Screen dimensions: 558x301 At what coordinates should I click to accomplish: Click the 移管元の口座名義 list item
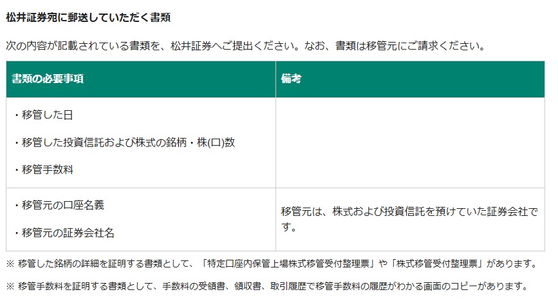click(58, 205)
